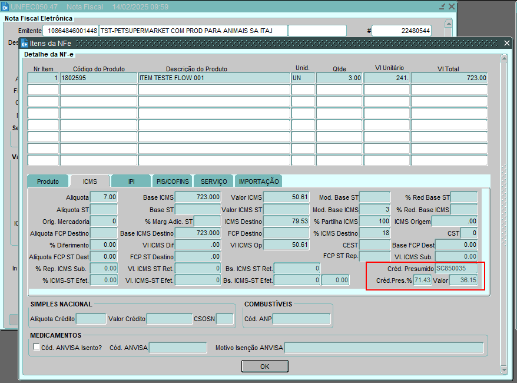Screen dimensions: 517x383
Task: Select the ITEM TESTE FLOW 001 description cell
Action: pos(214,78)
